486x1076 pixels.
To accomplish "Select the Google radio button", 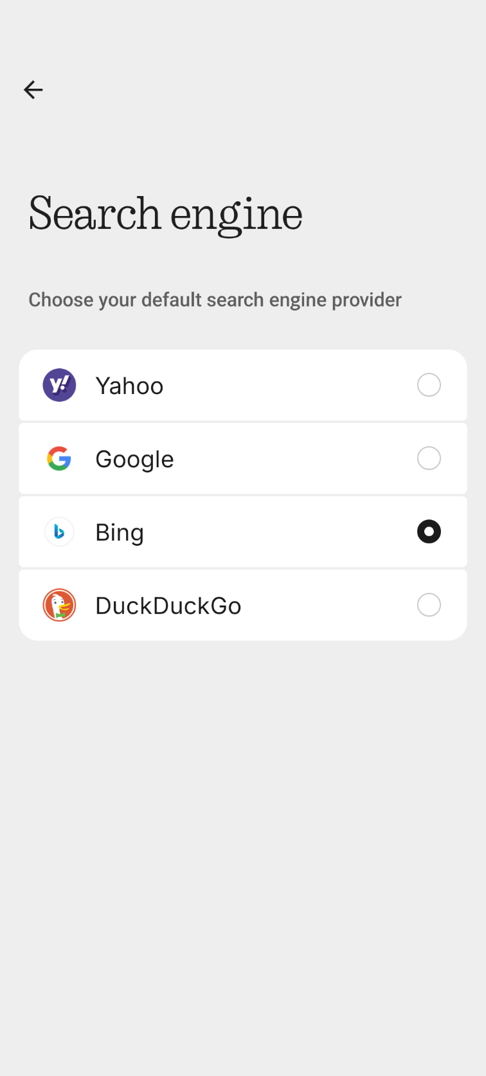I will point(429,458).
